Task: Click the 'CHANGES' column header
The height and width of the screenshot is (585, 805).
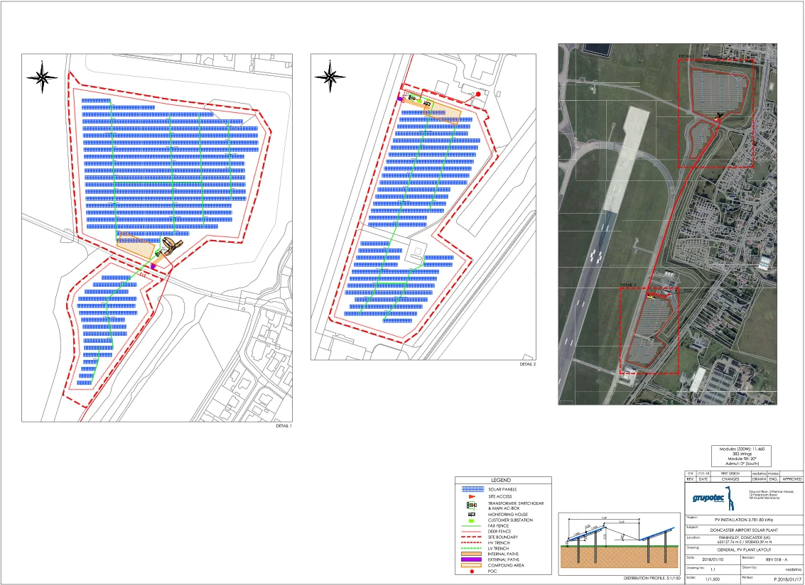Action: 730,479
